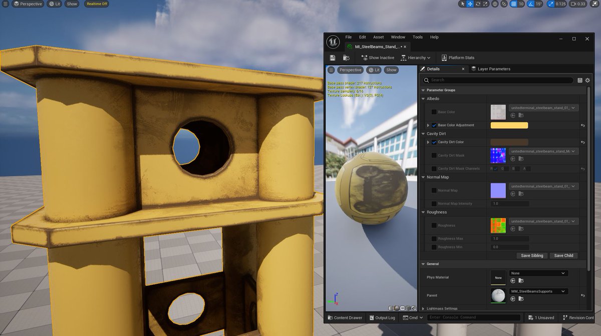Open main viewport Perspective view menu
Image resolution: width=601 pixels, height=336 pixels.
coord(28,3)
